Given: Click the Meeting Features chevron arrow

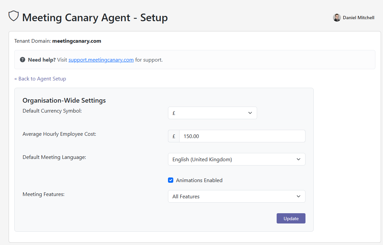Looking at the screenshot, I should pyautogui.click(x=298, y=196).
